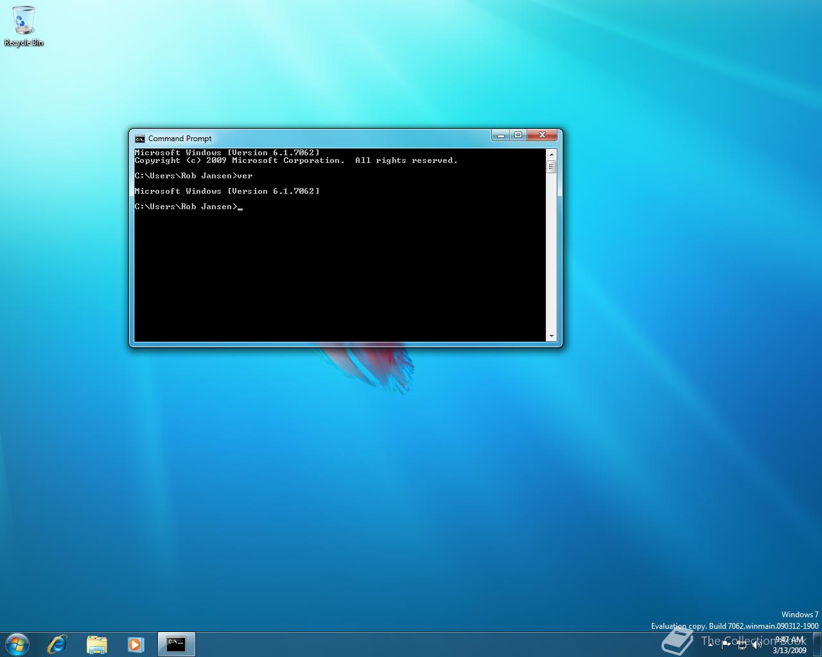Screen dimensions: 822x657
Task: Click the console vertical scrollbar thumb
Action: [551, 167]
